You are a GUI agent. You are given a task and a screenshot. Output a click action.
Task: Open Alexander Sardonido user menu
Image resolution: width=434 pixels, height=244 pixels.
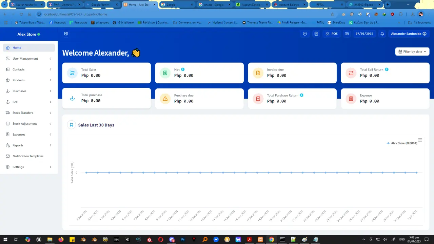(409, 34)
